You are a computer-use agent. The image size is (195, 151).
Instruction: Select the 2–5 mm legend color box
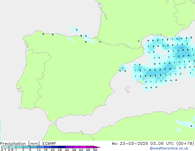(x=26, y=147)
